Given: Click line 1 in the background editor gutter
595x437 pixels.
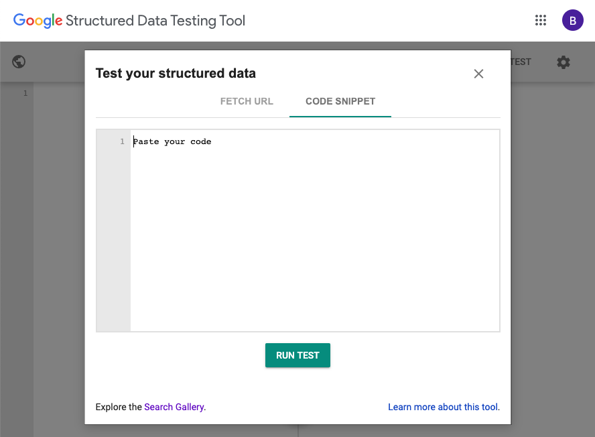Looking at the screenshot, I should 25,93.
